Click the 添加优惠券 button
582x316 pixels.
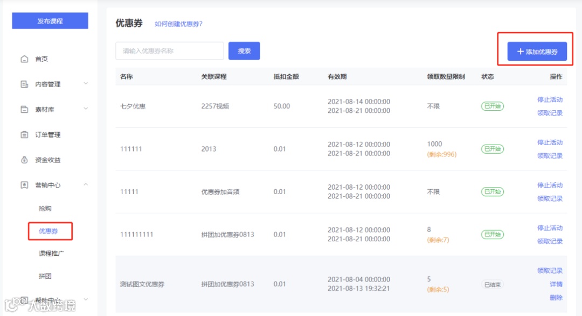537,52
